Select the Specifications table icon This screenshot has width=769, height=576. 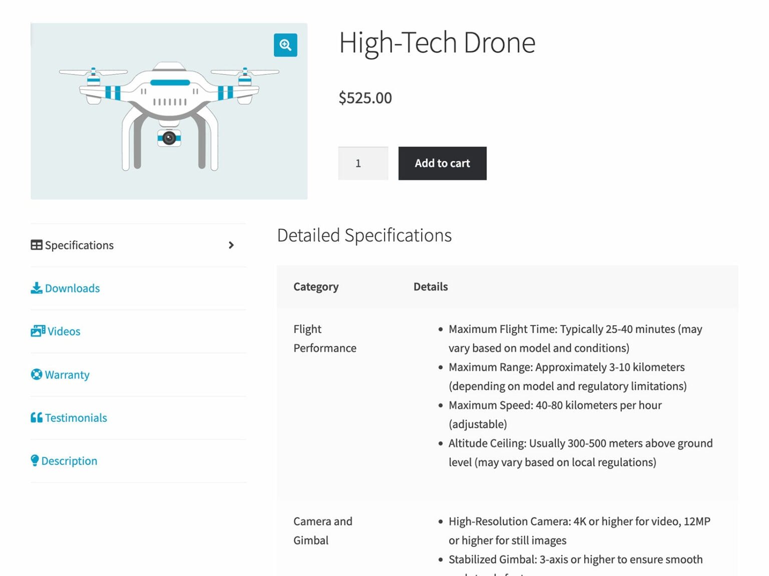[x=36, y=245]
